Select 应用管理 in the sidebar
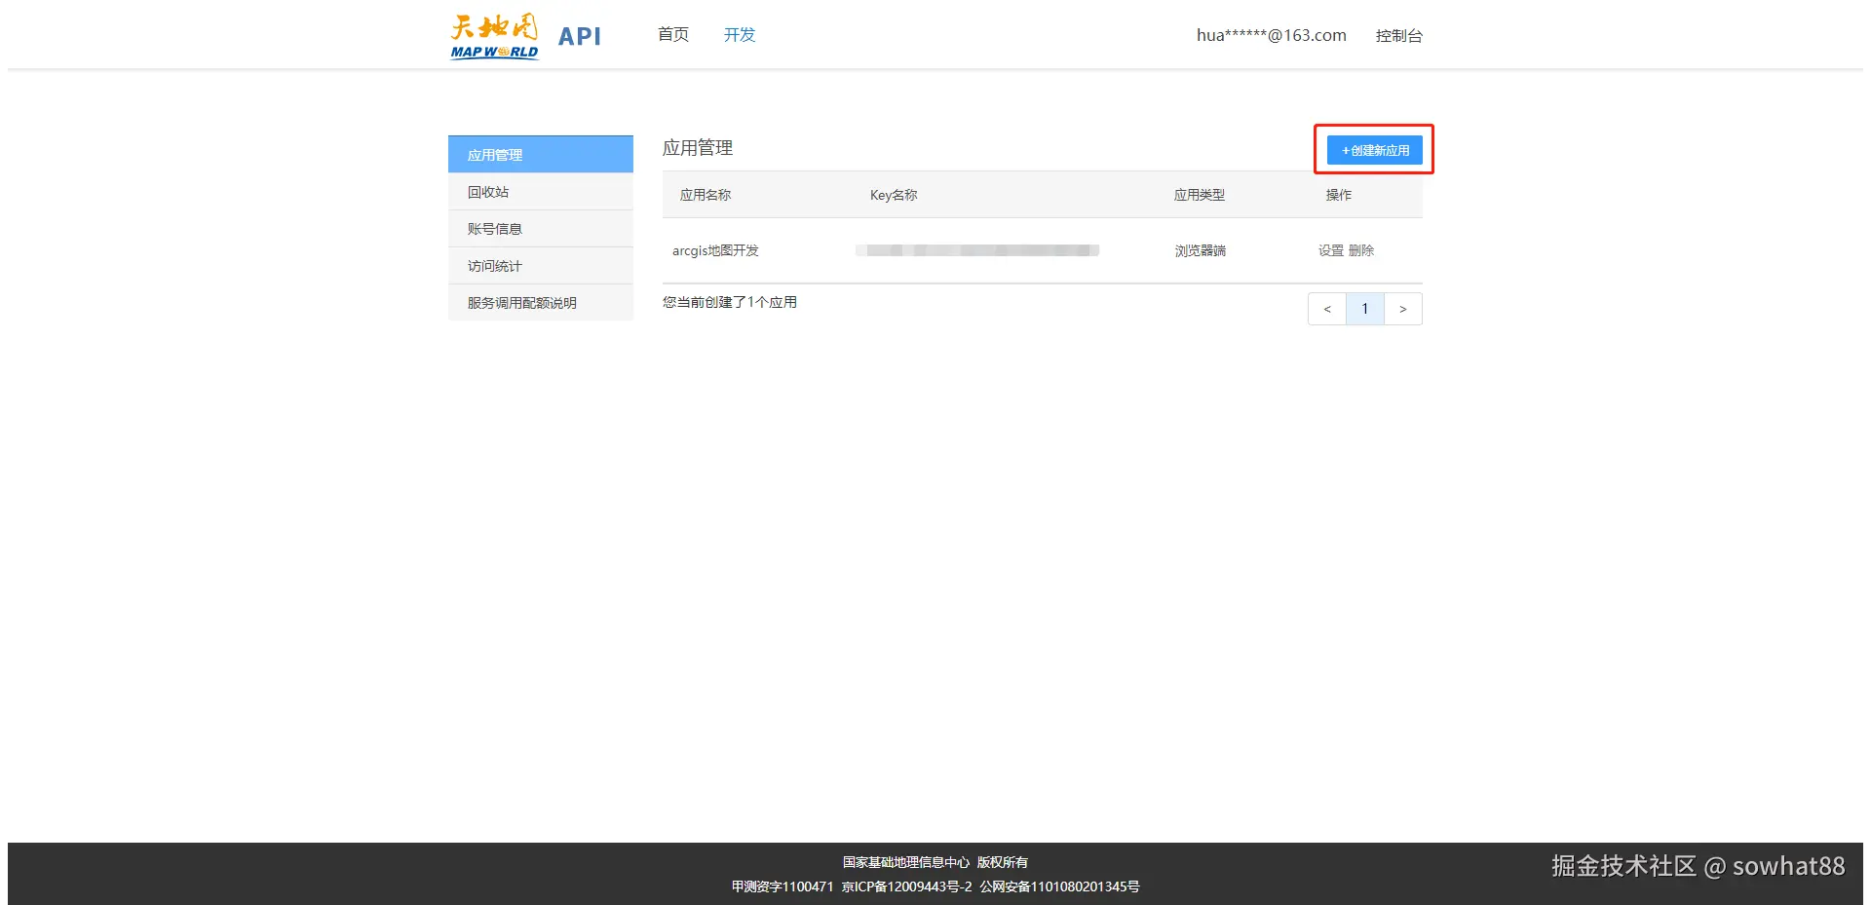Screen dimensions: 1871x905 click(x=541, y=155)
